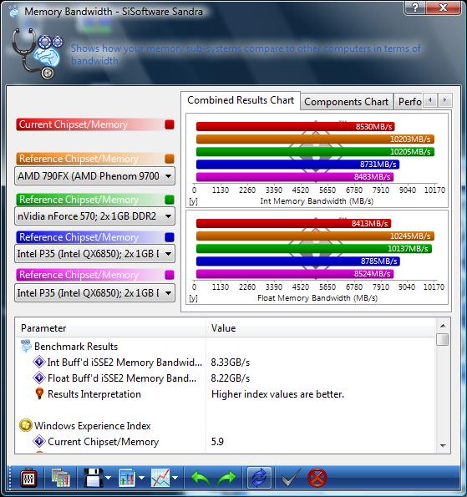
Task: Expand the bar chart icon dropdown arrow
Action: tap(142, 478)
